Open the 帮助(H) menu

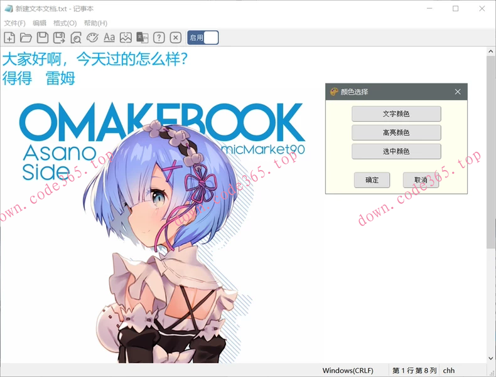[x=95, y=23]
